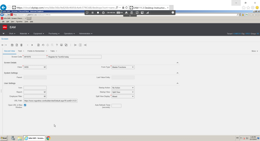This screenshot has height=141, width=260.
Task: Click the Employee Filter lookup icon
Action: (45, 96)
